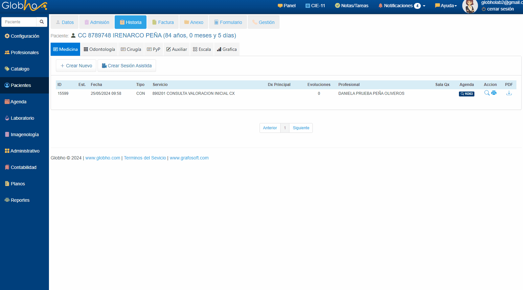Open the CIE-11 tool in top bar
The width and height of the screenshot is (523, 290).
(x=315, y=6)
